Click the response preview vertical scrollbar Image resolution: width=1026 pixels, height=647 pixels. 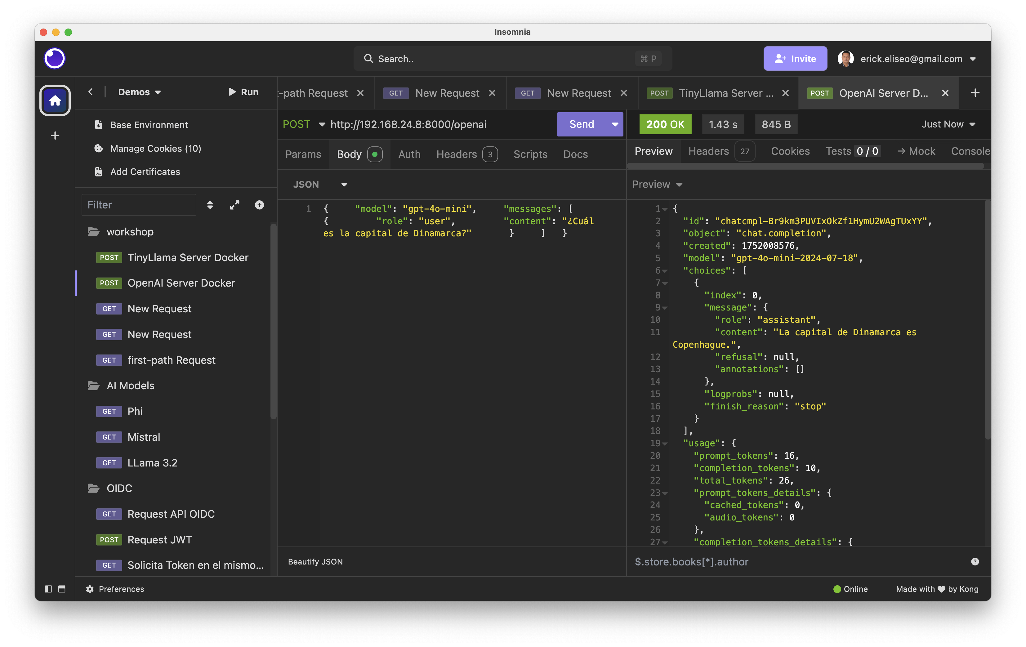[x=988, y=320]
